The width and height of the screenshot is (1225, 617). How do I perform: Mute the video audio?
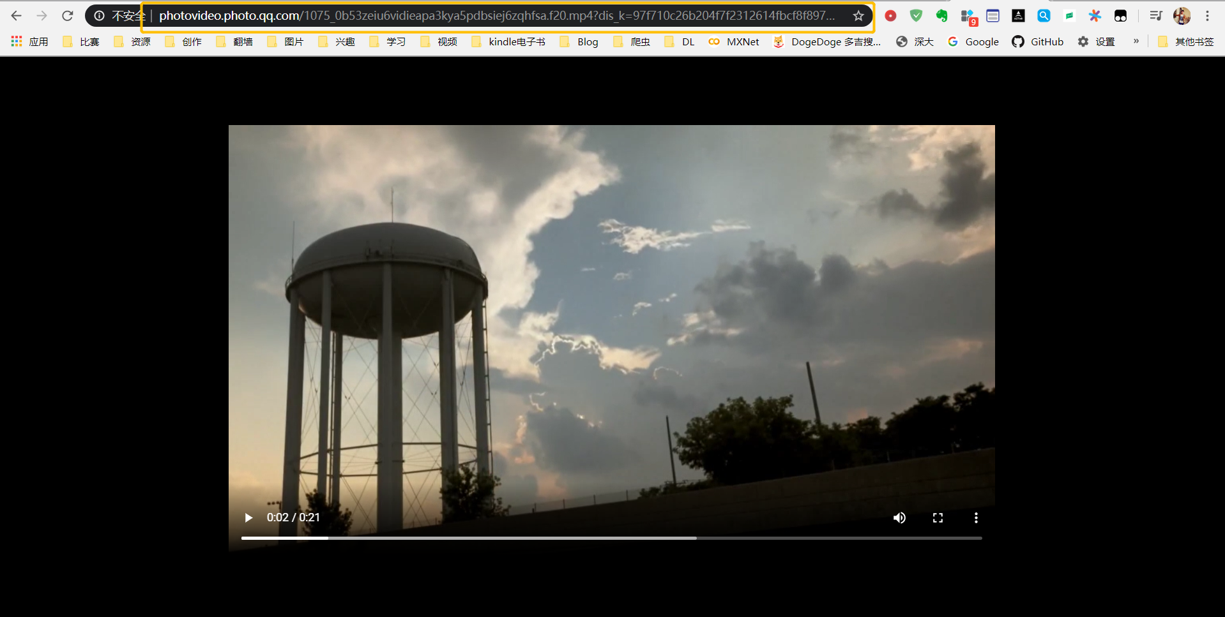pos(899,517)
